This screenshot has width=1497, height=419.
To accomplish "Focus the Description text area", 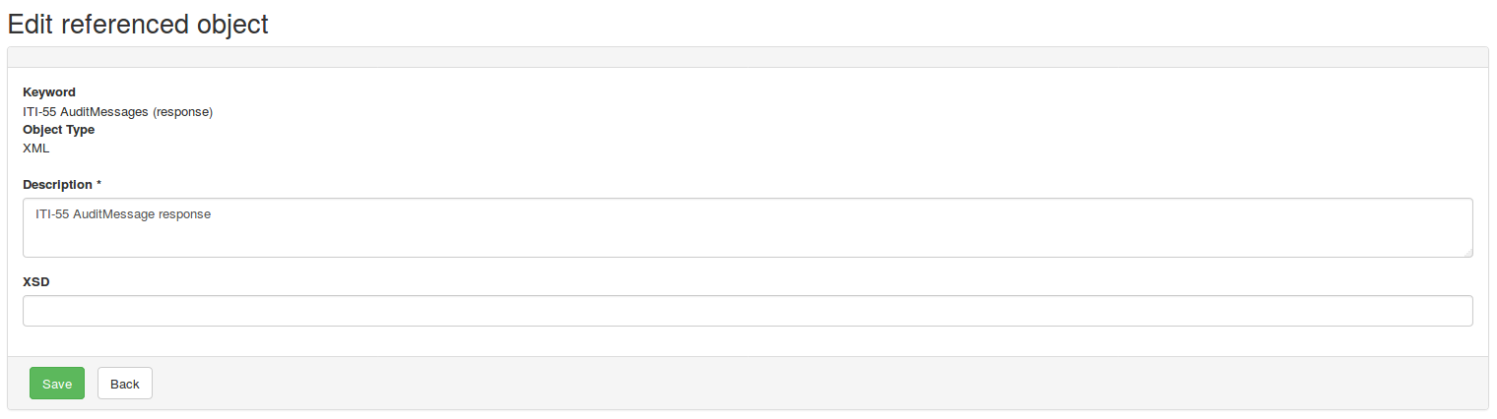I will [x=748, y=236].
